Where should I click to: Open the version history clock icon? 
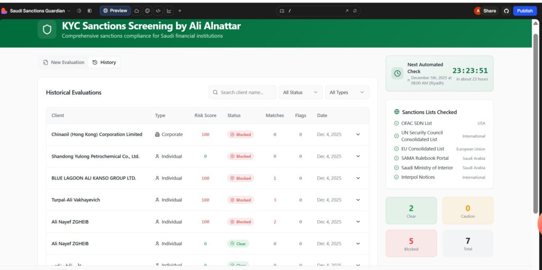(79, 11)
